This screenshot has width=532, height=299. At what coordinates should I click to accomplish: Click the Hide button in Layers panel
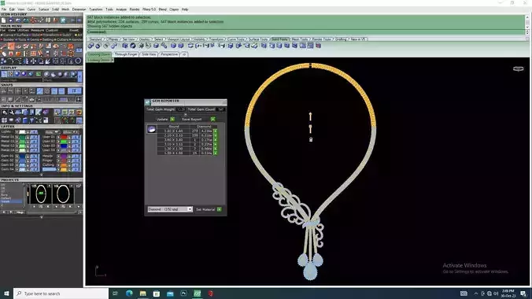[x=52, y=132]
